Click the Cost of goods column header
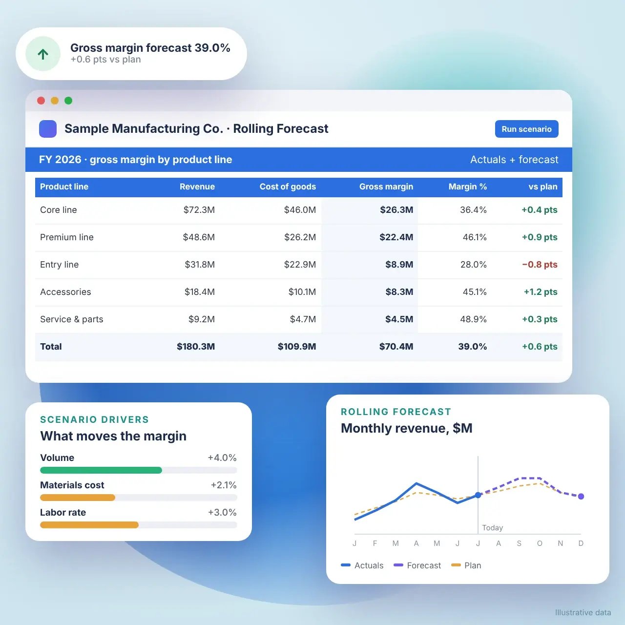 pyautogui.click(x=288, y=187)
